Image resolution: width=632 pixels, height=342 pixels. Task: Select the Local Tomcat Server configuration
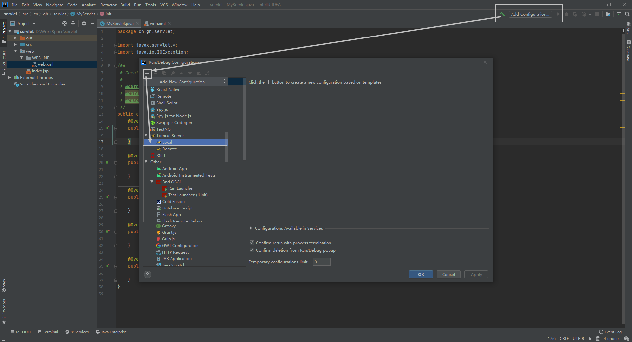click(x=185, y=142)
